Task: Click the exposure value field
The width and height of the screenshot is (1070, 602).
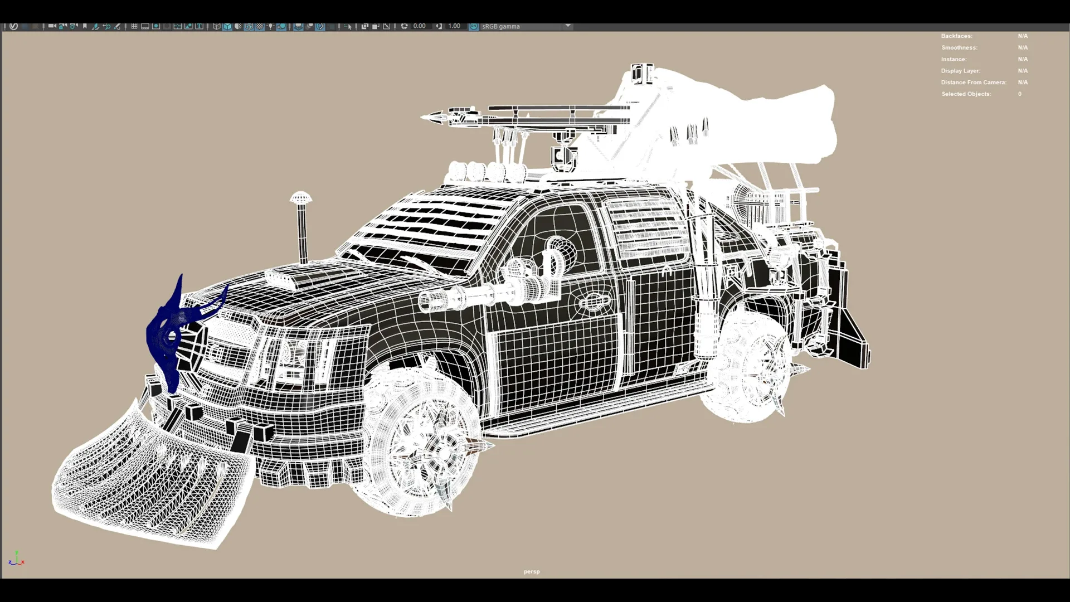Action: [x=419, y=26]
